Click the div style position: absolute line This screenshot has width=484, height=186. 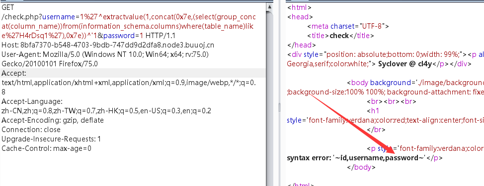point(386,55)
